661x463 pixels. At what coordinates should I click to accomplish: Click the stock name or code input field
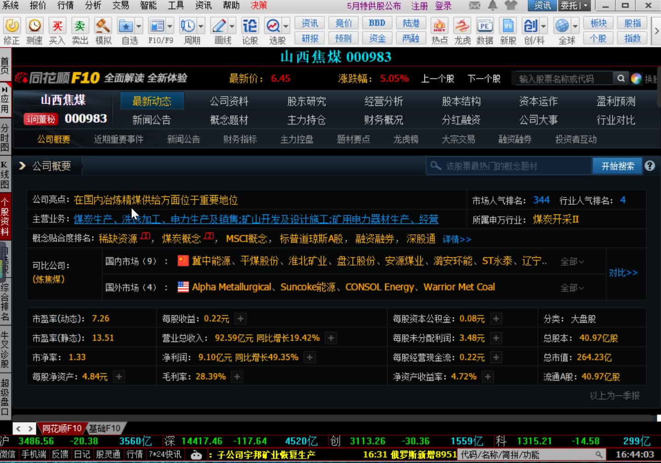click(563, 79)
